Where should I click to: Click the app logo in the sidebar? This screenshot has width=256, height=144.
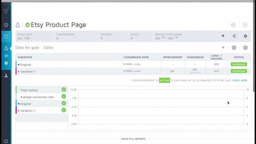[x=6, y=11]
